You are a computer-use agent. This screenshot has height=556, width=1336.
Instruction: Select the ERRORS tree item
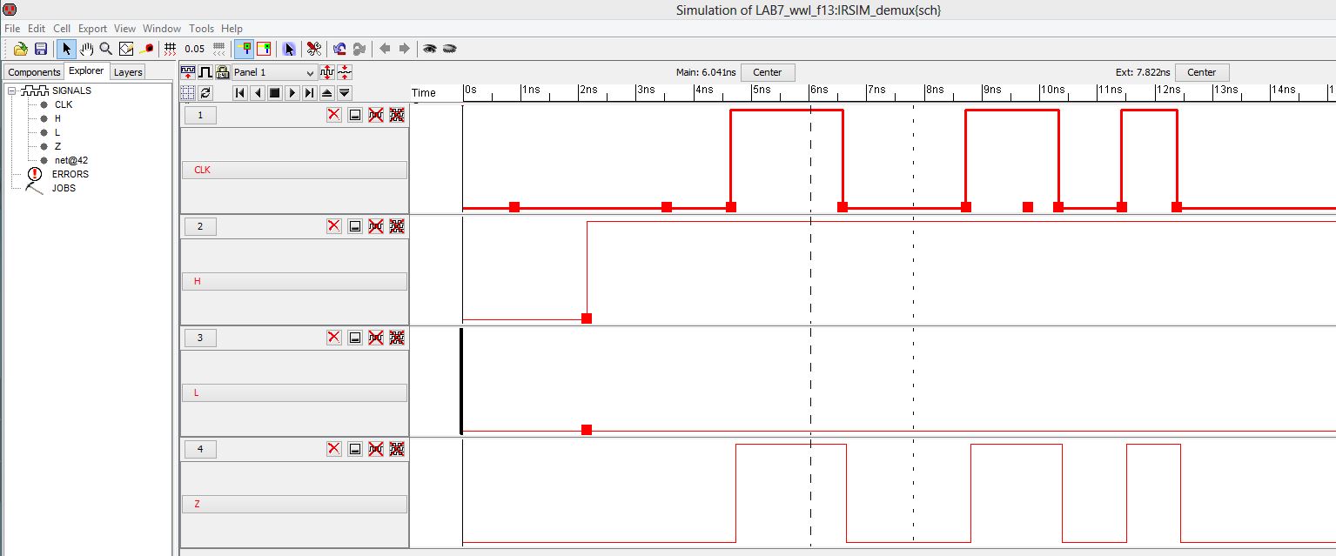[70, 174]
